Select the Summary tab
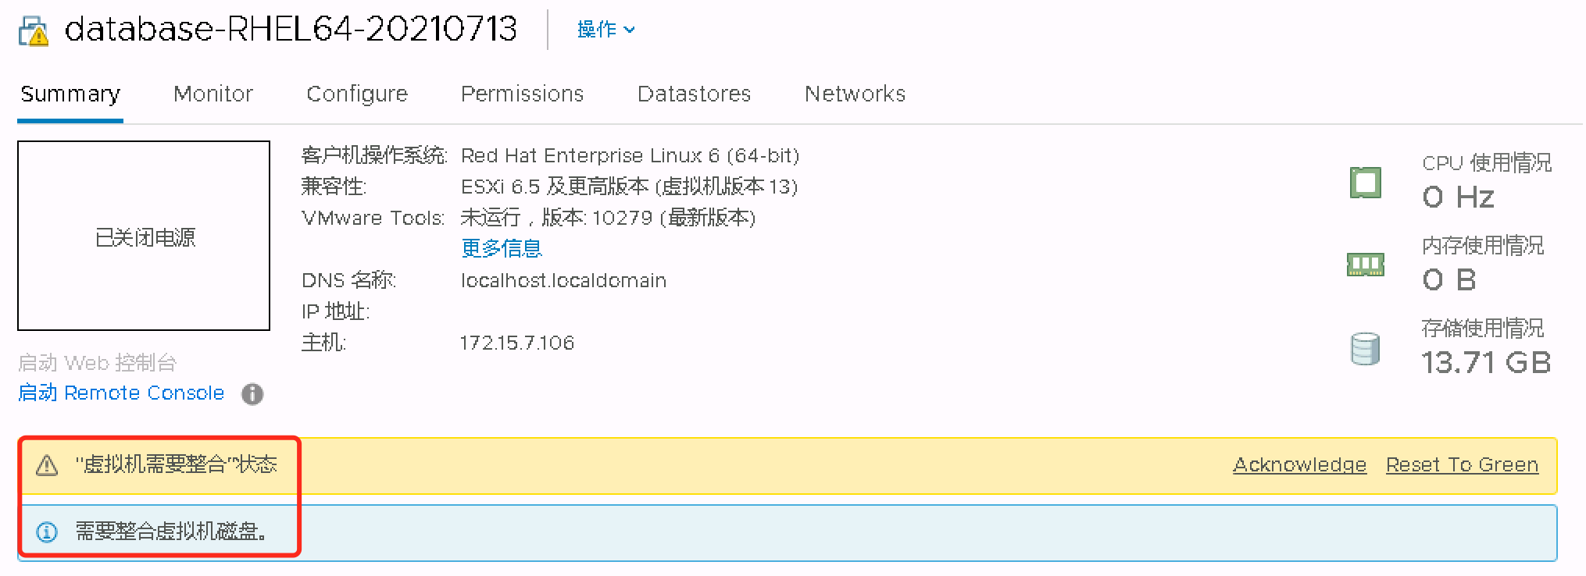 [x=70, y=94]
